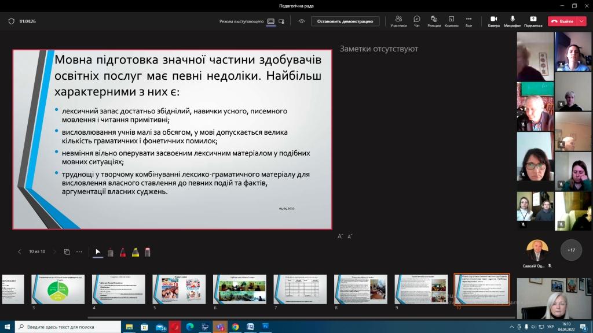Open Комнаты breakout rooms
593x333 pixels.
click(451, 21)
